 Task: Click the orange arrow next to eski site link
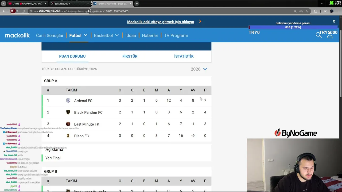[200, 22]
